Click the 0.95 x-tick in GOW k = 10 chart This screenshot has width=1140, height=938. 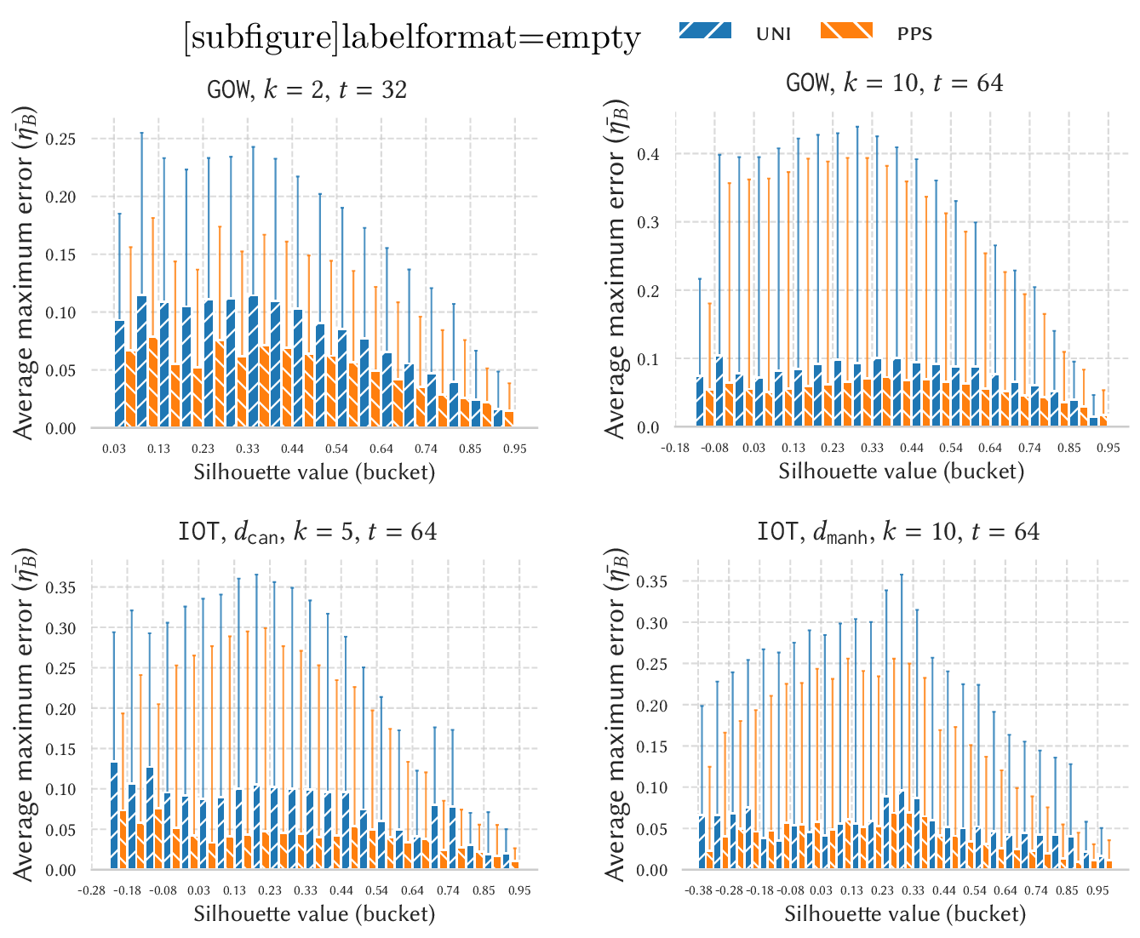click(1108, 448)
